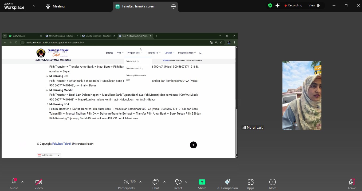Unmute the microphone Audio button
Image resolution: width=362 pixels, height=191 pixels.
(x=14, y=184)
